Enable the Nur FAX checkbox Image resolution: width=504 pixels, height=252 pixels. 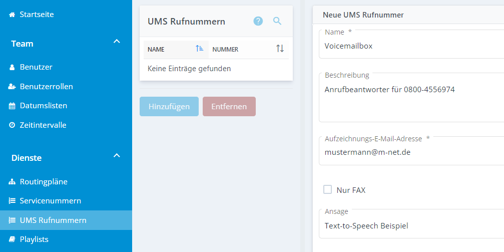click(x=328, y=189)
